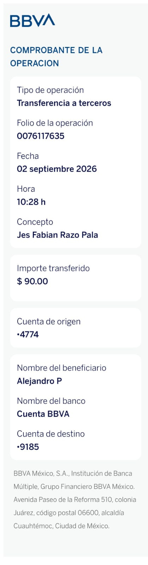Click the BBVA México legal address footer

point(75,500)
